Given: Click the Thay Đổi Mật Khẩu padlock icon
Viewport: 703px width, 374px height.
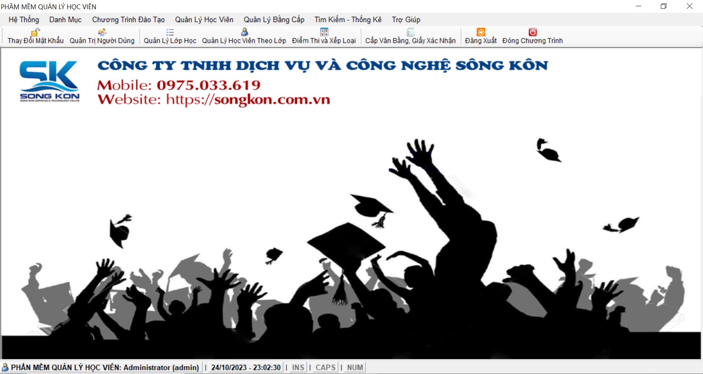Looking at the screenshot, I should click(35, 32).
